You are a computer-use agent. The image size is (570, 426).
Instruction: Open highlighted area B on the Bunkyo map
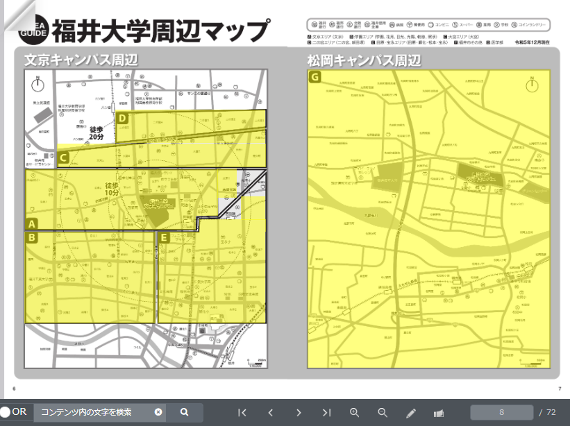coord(90,277)
